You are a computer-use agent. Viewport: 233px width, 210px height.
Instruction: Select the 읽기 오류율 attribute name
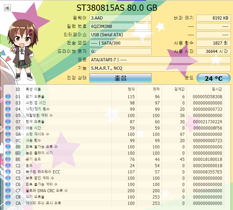pyautogui.click(x=35, y=96)
